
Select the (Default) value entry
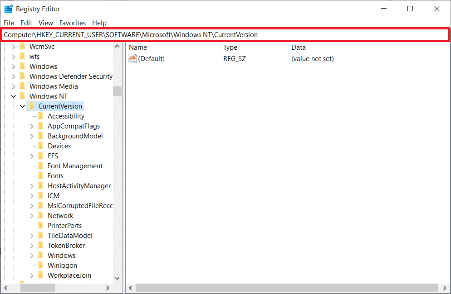click(x=151, y=58)
